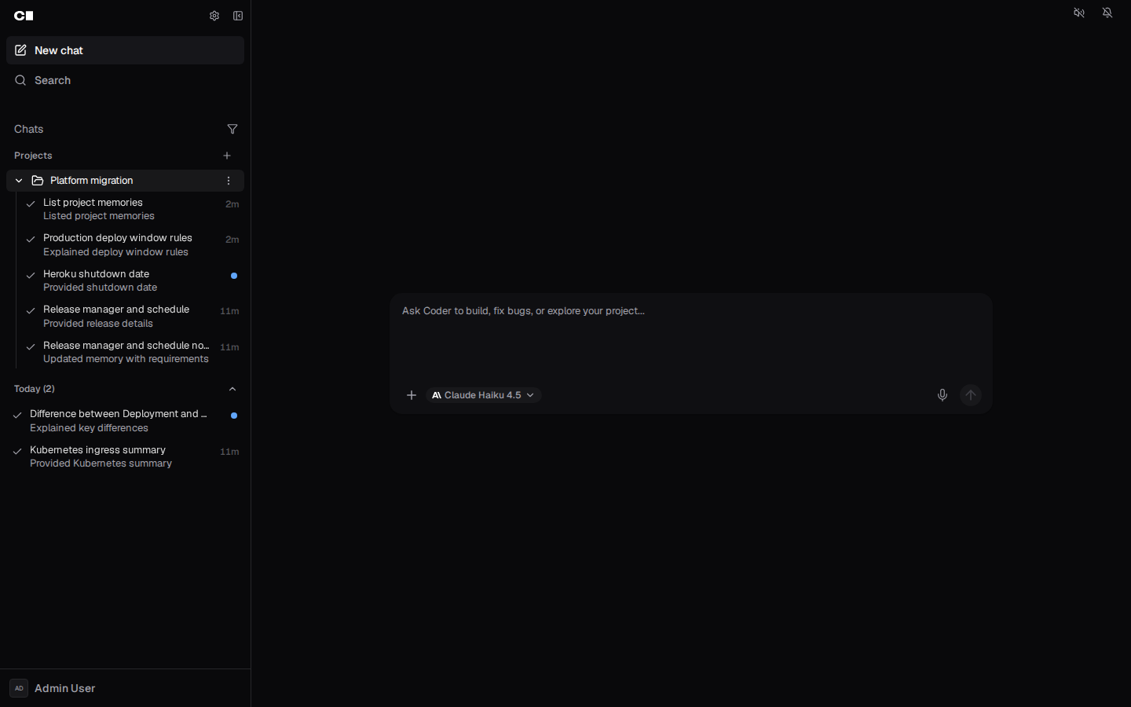Open Heroku shutdown date chat

click(x=131, y=280)
